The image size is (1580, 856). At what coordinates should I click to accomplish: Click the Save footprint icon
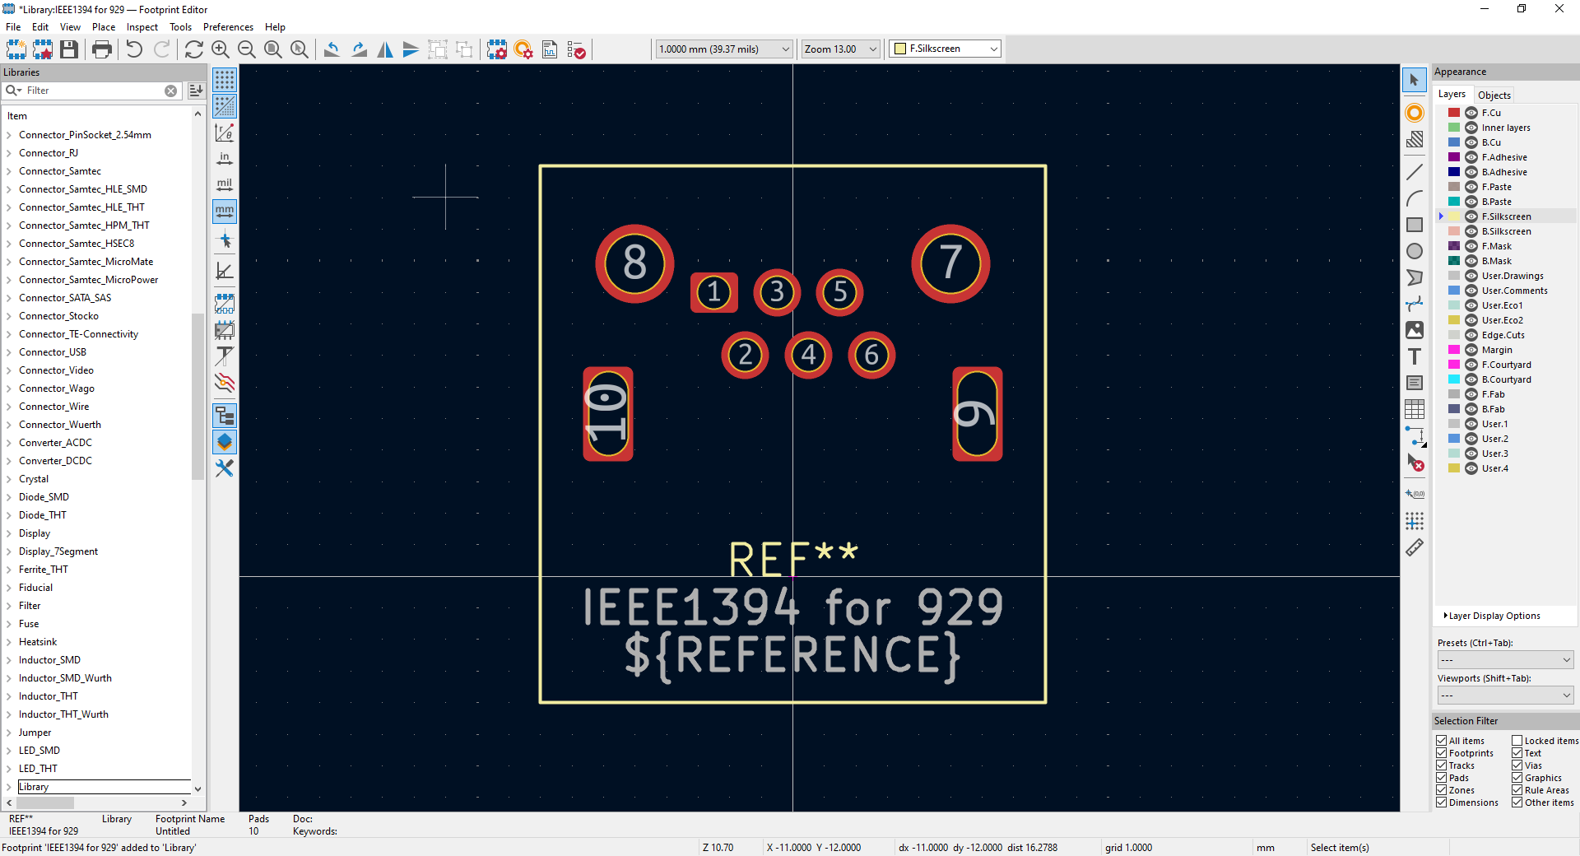coord(69,49)
